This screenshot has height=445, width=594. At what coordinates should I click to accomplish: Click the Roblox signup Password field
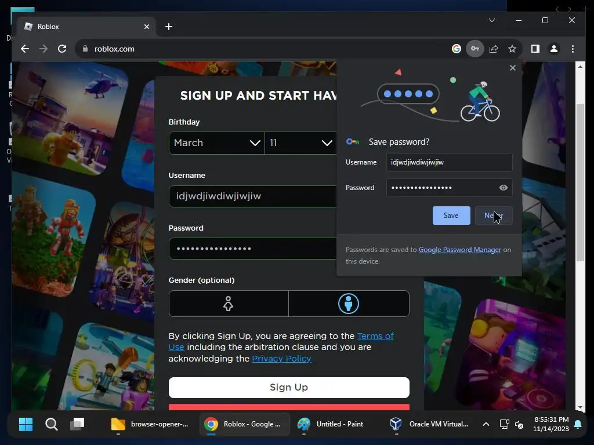tap(253, 249)
